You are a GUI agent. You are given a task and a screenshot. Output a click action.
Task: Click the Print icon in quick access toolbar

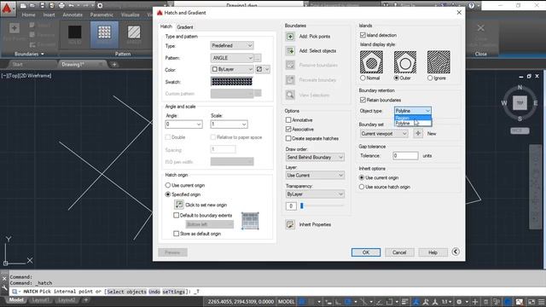coord(61,5)
